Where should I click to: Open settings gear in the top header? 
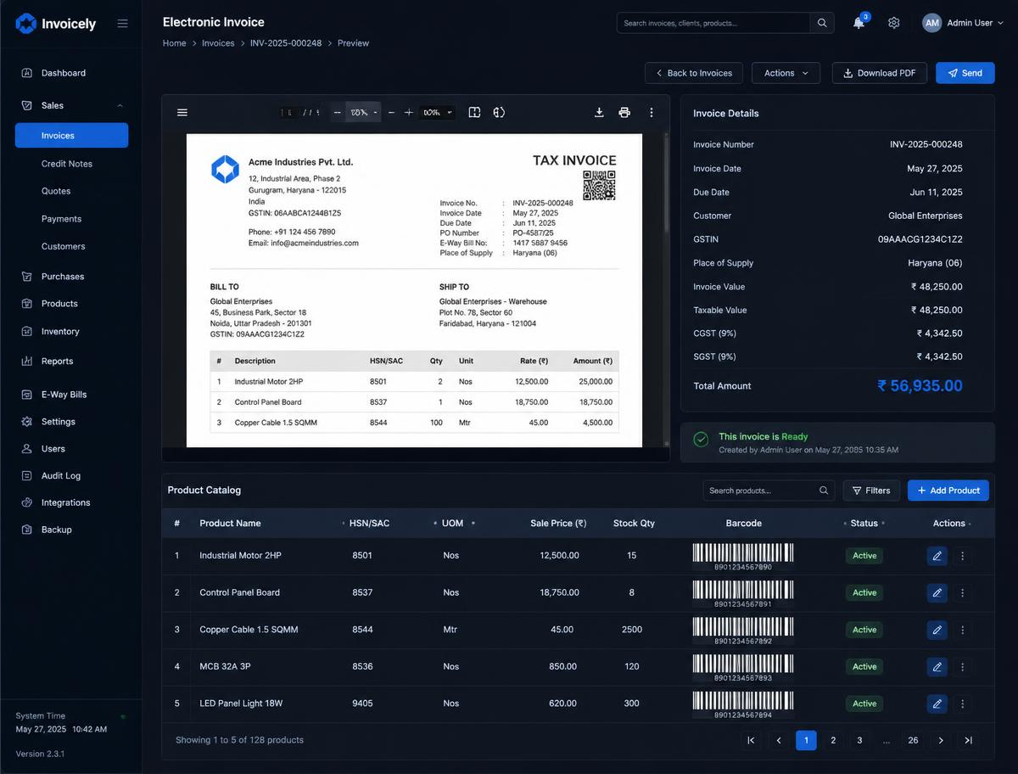pos(893,23)
